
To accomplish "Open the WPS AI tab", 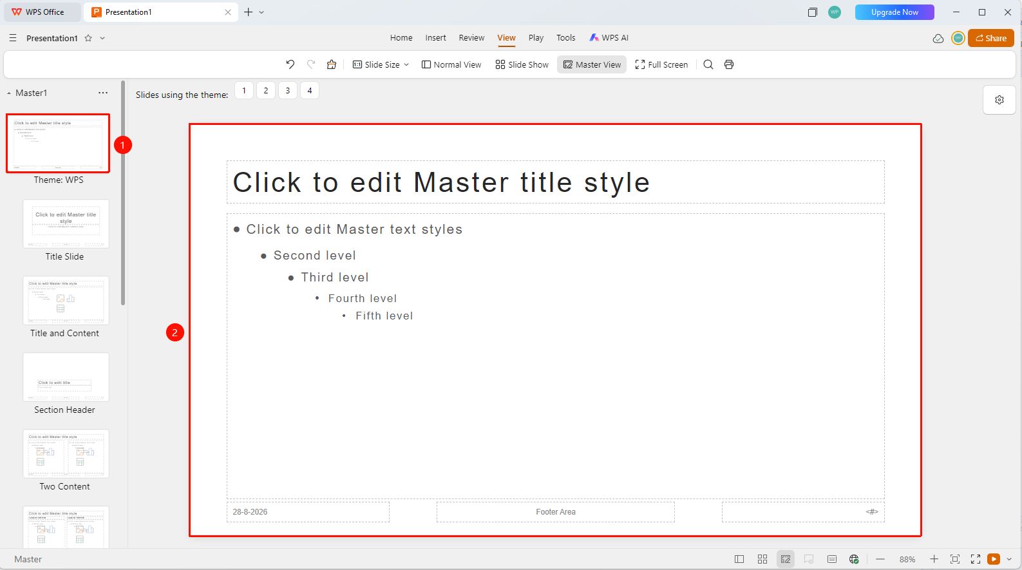I will click(x=609, y=38).
